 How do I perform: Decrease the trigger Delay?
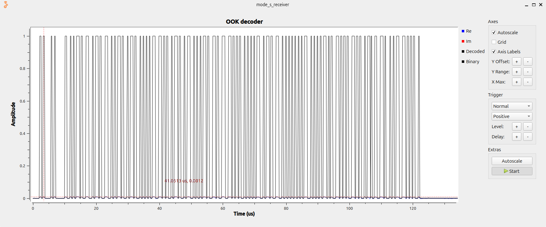pyautogui.click(x=527, y=137)
